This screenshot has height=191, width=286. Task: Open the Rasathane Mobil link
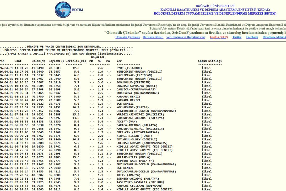pos(274,37)
